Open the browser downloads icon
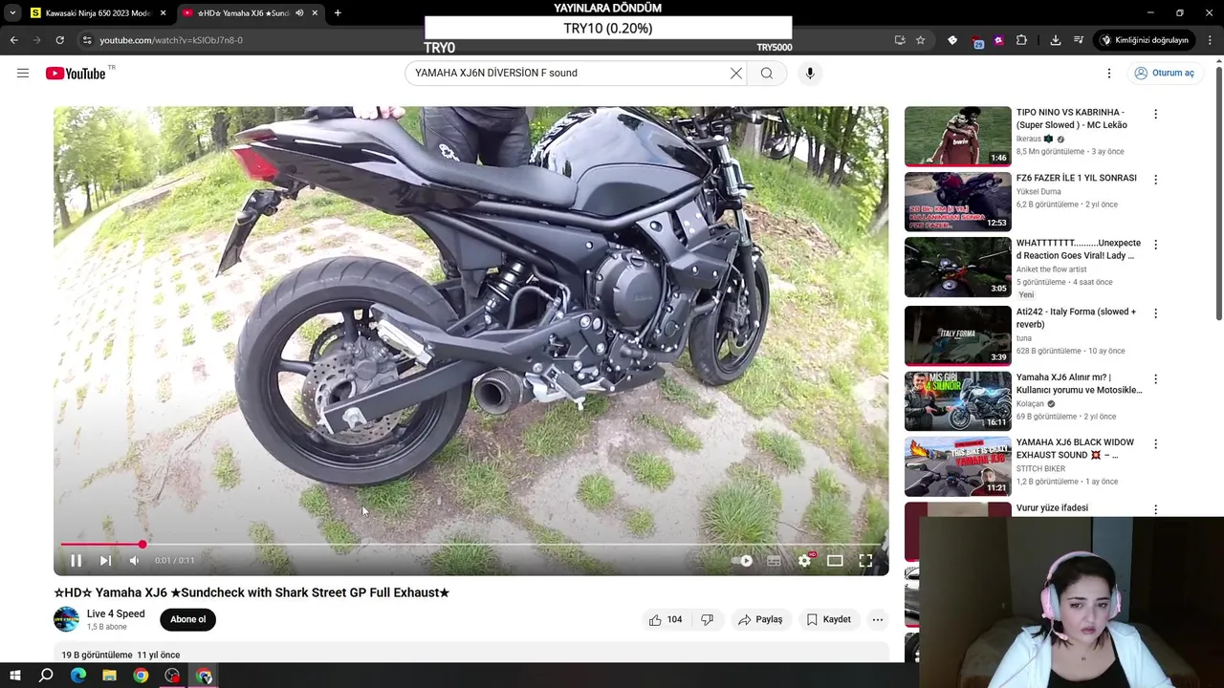This screenshot has width=1224, height=688. click(1055, 40)
